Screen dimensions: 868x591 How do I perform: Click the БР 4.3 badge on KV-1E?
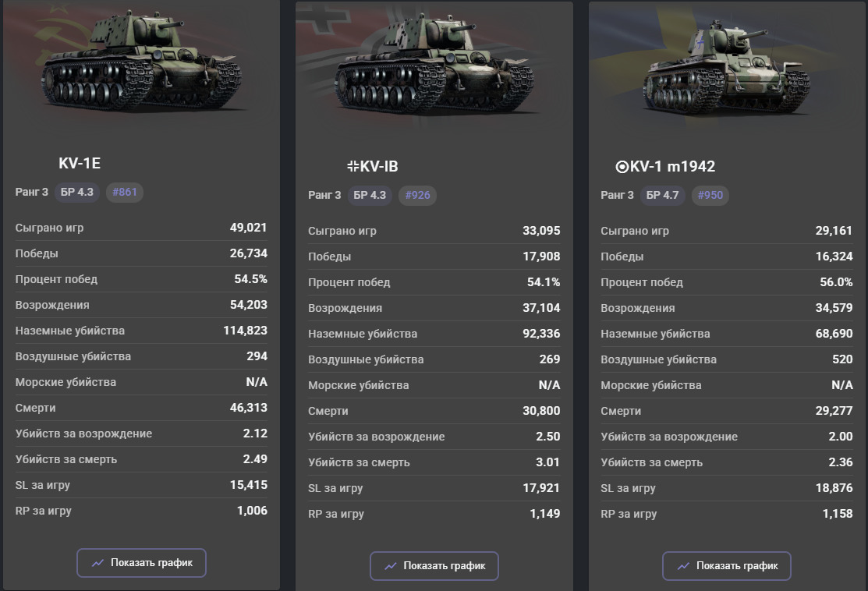click(76, 192)
